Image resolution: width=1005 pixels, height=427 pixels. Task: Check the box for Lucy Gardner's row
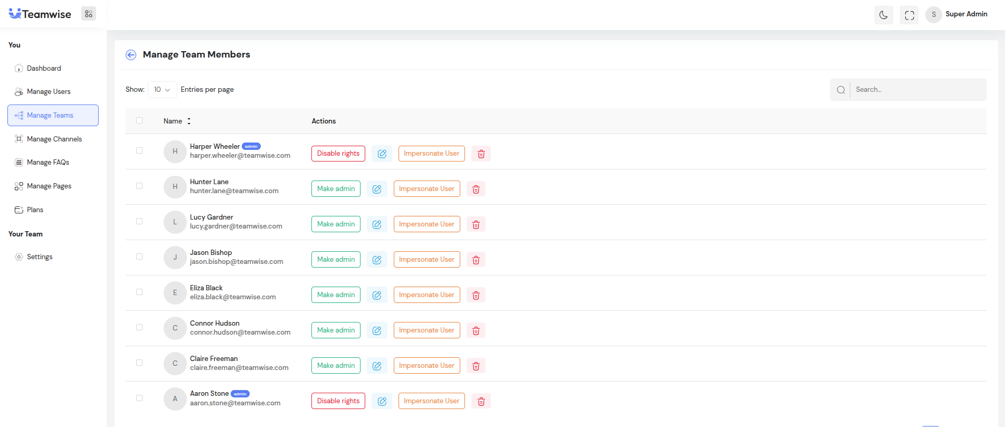coord(139,221)
